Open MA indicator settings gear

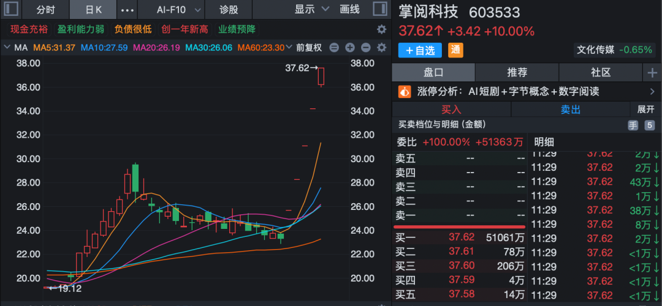pyautogui.click(x=381, y=48)
